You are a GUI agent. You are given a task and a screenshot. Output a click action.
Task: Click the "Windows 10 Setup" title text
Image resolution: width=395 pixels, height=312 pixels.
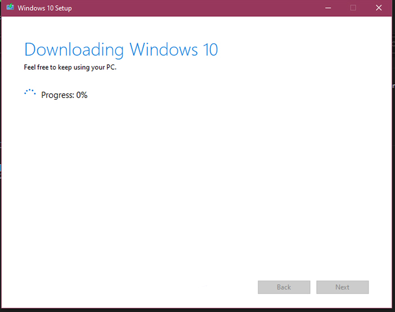(x=44, y=8)
